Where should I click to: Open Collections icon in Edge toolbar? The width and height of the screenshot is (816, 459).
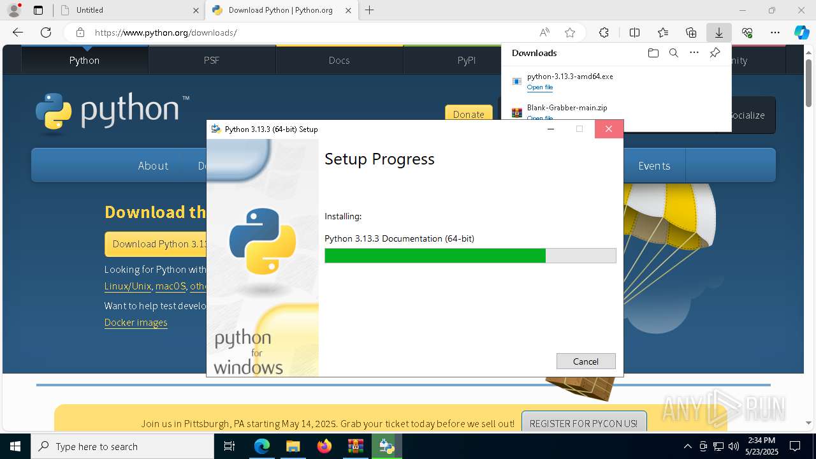pyautogui.click(x=691, y=33)
